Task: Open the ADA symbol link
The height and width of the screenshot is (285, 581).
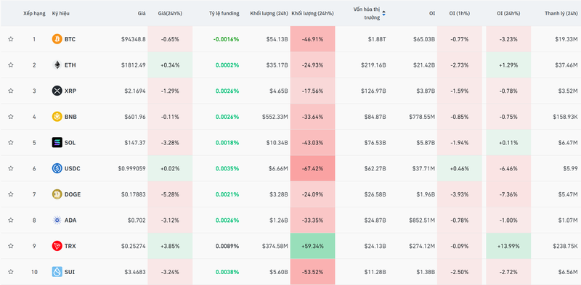Action: (x=70, y=220)
